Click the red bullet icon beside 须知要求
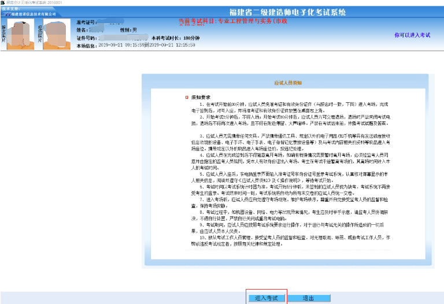Viewport: 444px width, 304px height. pyautogui.click(x=187, y=97)
